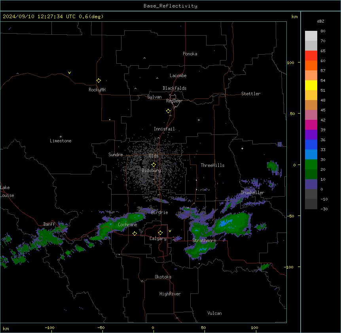
Task: Click the white plus marker north of Drumheller
Action: [242, 148]
